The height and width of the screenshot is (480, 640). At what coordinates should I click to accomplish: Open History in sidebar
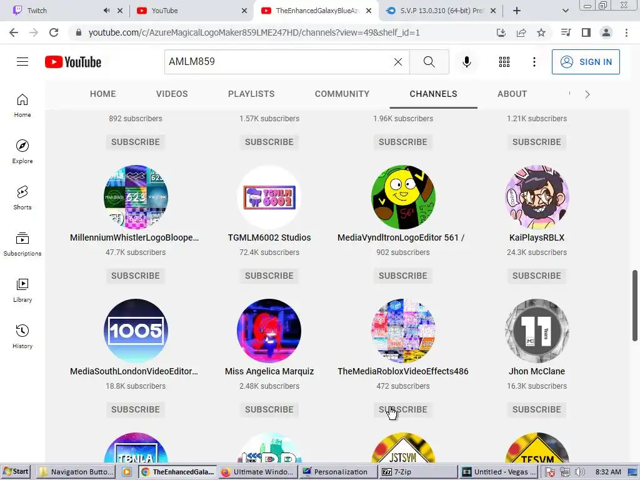click(x=22, y=337)
